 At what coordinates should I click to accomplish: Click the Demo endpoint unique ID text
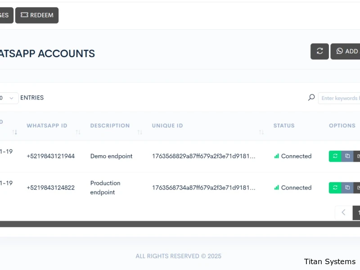pyautogui.click(x=203, y=156)
